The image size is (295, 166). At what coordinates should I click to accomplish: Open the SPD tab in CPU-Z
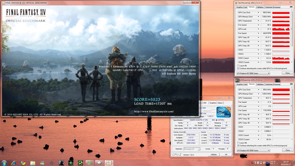point(205,103)
